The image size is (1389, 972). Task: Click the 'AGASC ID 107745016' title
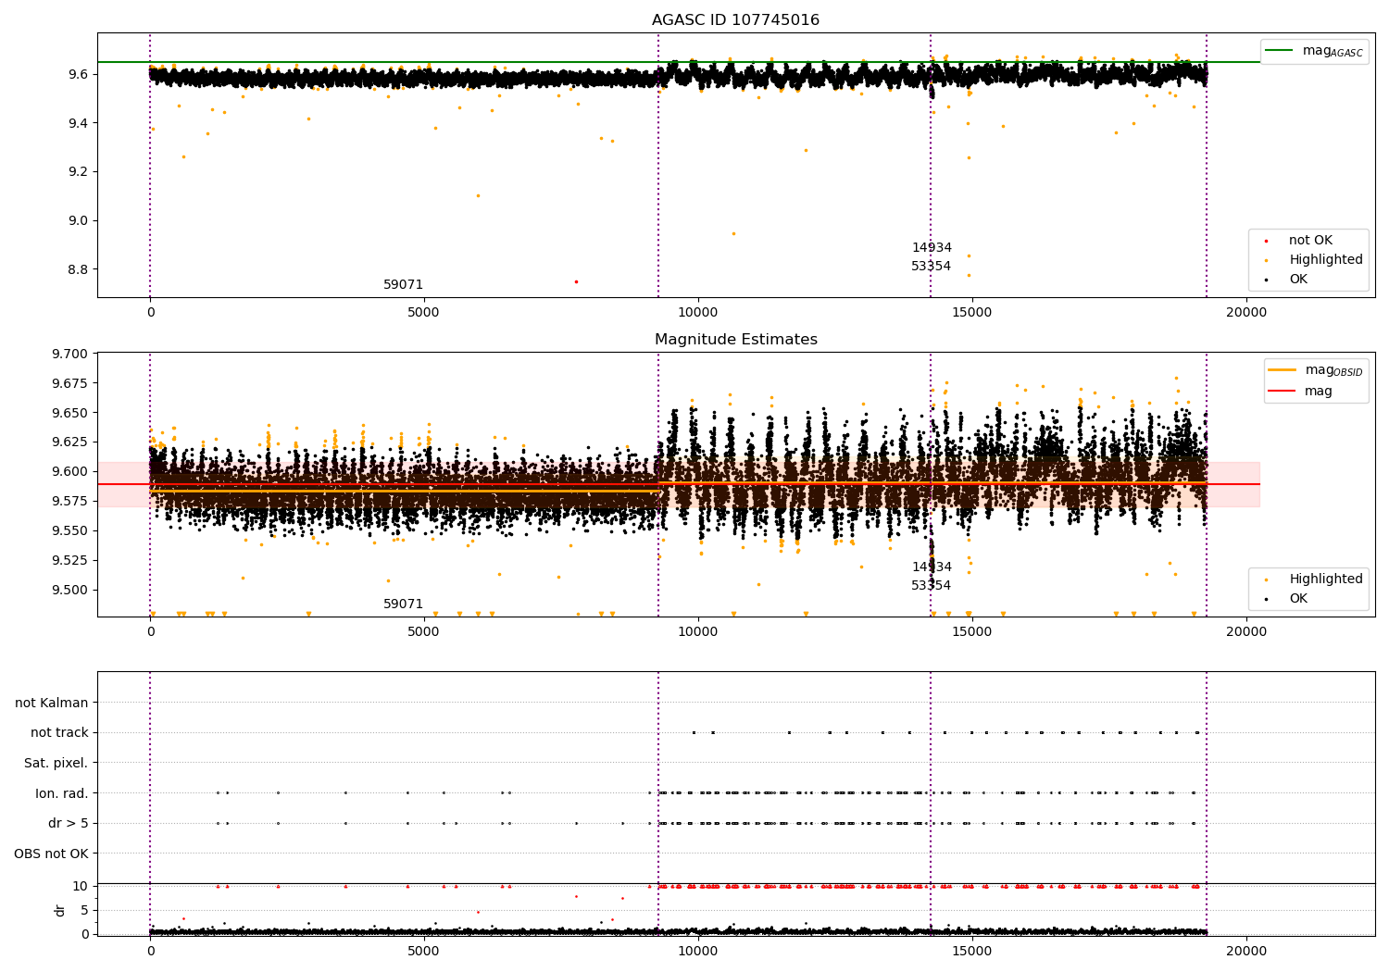pos(735,20)
